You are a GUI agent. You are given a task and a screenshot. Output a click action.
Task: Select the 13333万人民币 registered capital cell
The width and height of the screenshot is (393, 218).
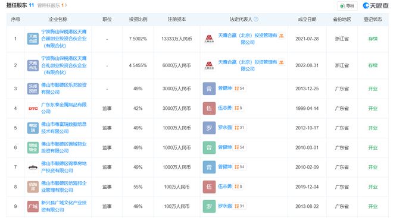(177, 39)
